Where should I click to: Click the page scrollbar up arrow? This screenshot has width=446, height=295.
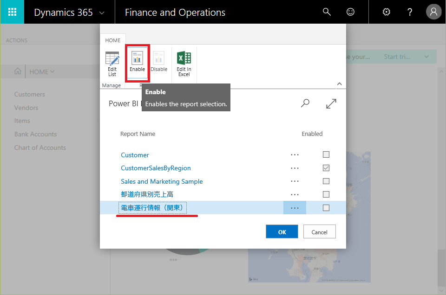pos(441,71)
